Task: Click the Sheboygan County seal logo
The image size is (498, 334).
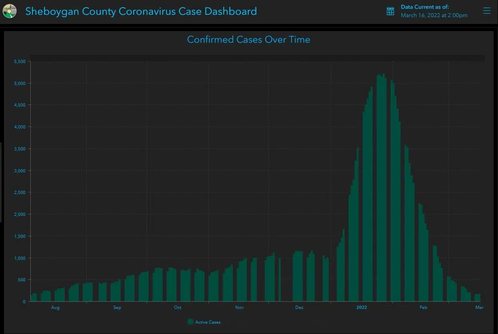Action: click(x=10, y=11)
